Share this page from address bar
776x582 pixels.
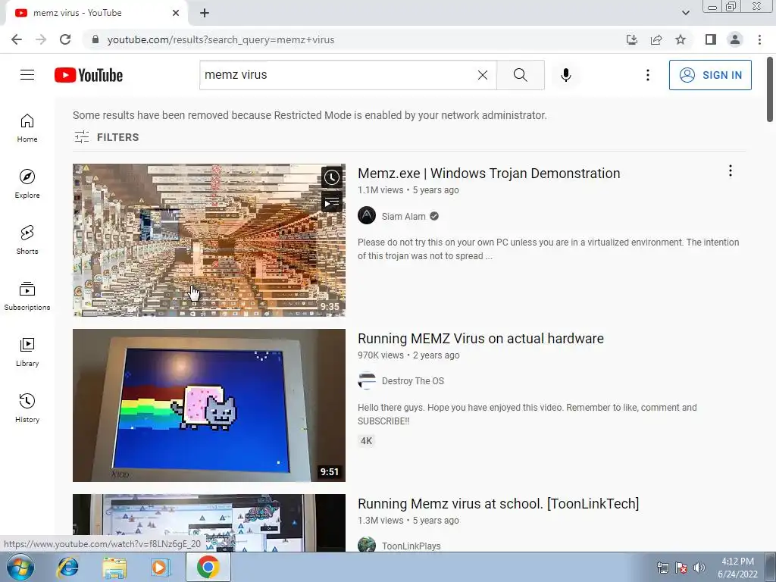pyautogui.click(x=656, y=39)
